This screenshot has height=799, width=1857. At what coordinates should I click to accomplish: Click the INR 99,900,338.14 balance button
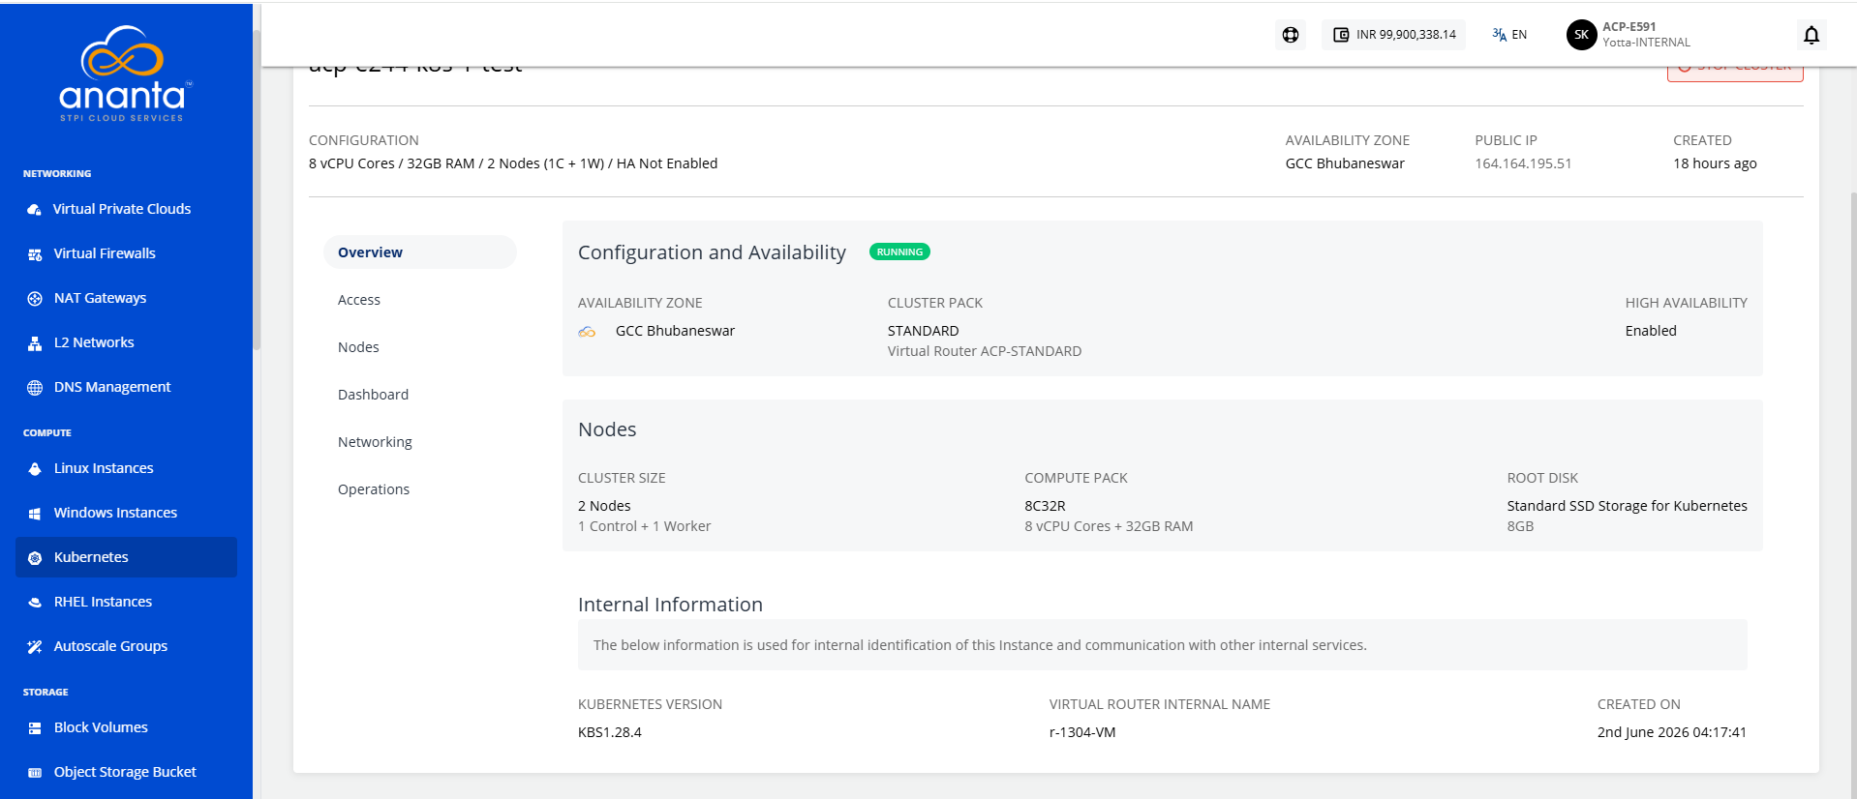pos(1393,35)
